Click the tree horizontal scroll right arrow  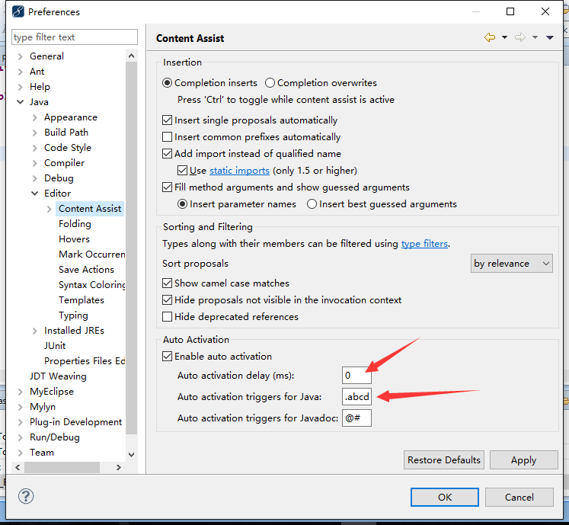119,468
